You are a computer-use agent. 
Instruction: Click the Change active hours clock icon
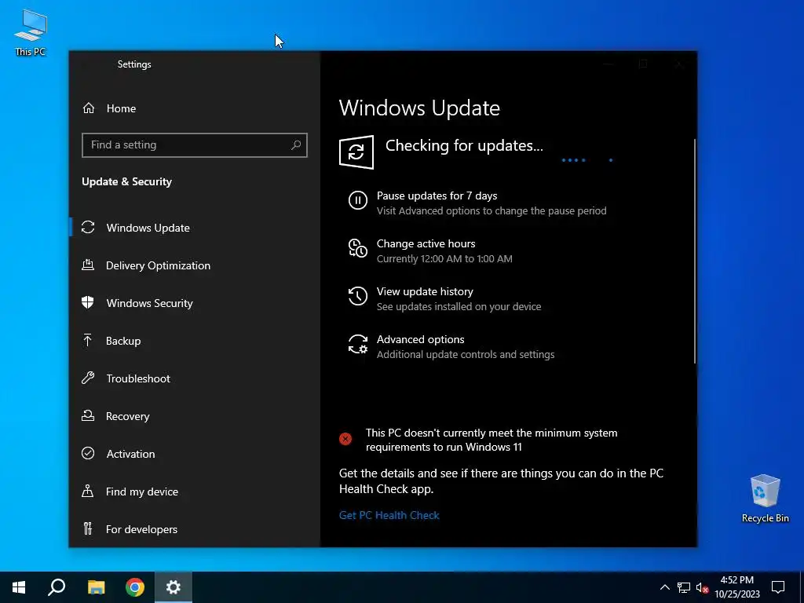pyautogui.click(x=358, y=248)
